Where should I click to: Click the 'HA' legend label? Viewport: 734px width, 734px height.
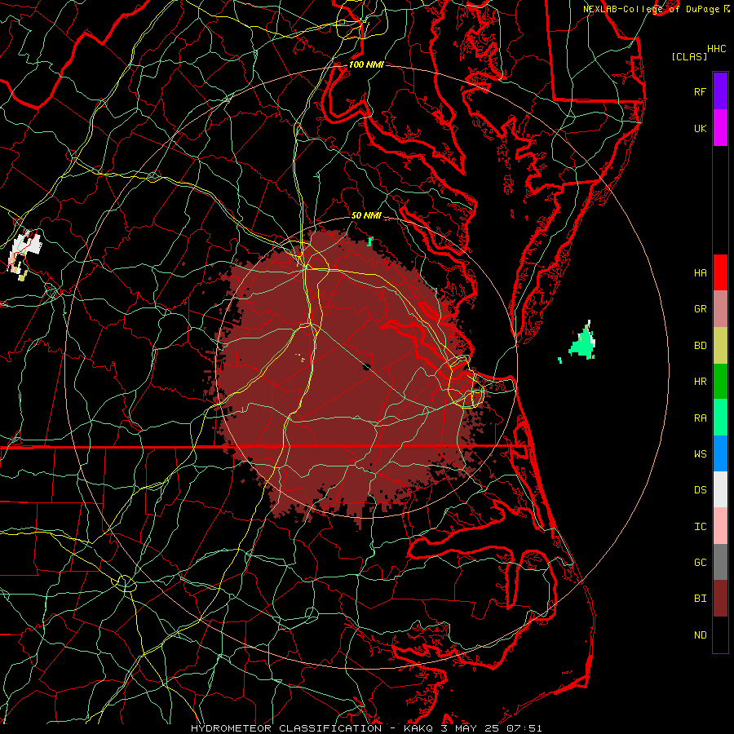pyautogui.click(x=700, y=272)
